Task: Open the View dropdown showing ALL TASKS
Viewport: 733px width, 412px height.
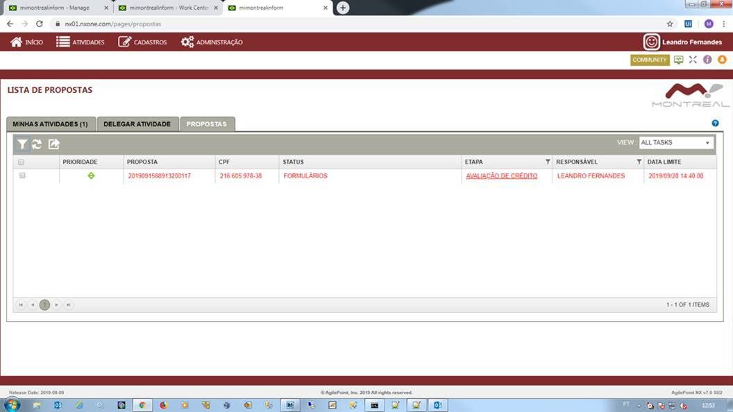Action: tap(675, 142)
